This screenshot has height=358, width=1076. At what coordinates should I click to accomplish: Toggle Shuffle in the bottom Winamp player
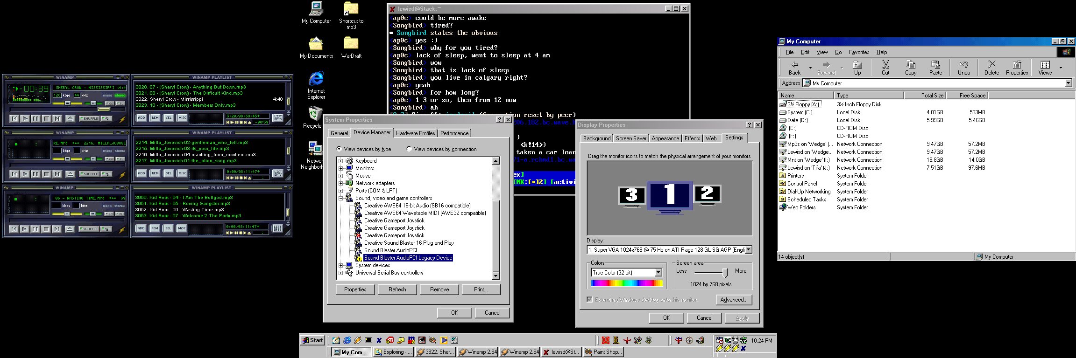click(89, 229)
